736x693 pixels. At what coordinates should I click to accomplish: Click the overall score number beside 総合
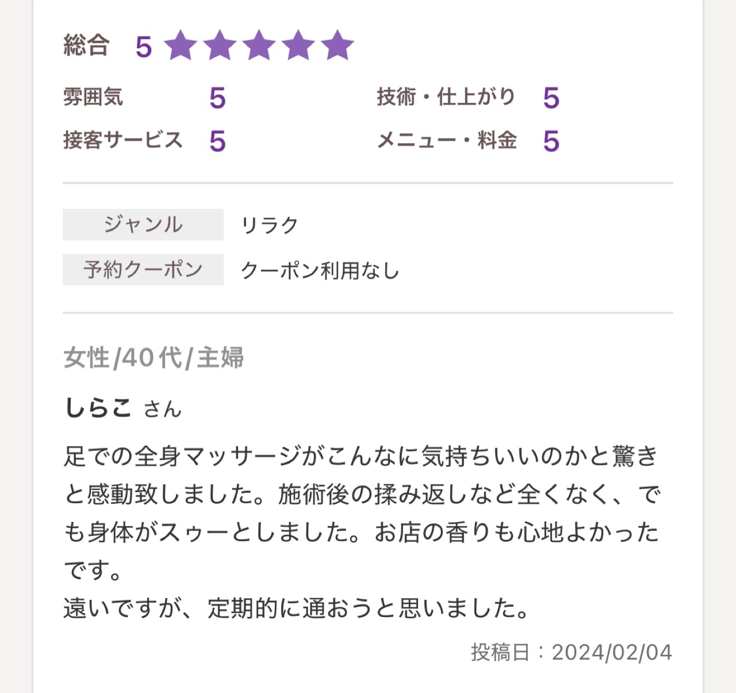pyautogui.click(x=144, y=47)
